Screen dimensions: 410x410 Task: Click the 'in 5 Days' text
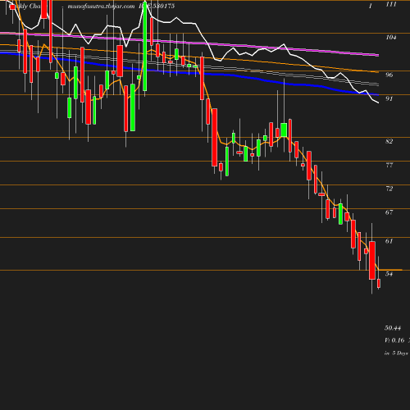coord(396,353)
